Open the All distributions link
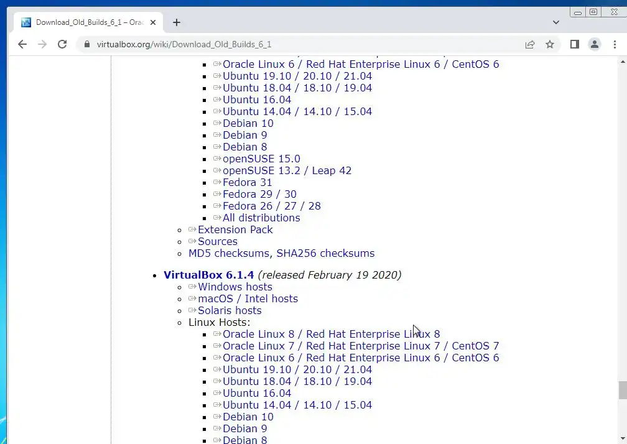The image size is (627, 444). pyautogui.click(x=261, y=218)
